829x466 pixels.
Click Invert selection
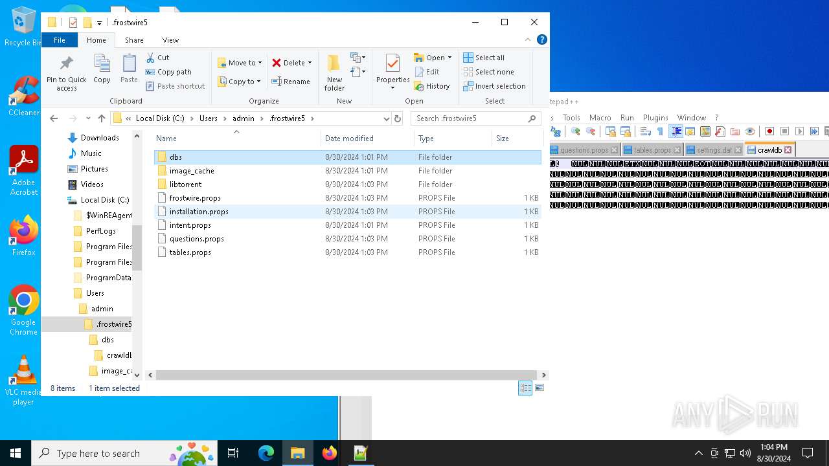point(494,86)
